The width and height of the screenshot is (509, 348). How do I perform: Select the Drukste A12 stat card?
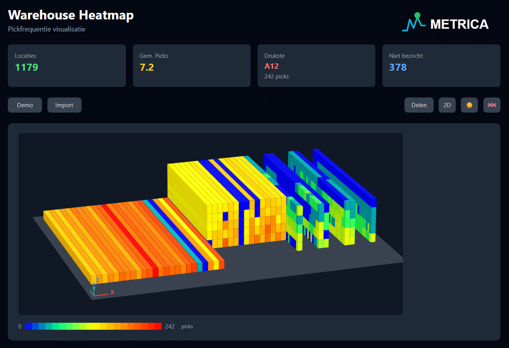point(316,66)
